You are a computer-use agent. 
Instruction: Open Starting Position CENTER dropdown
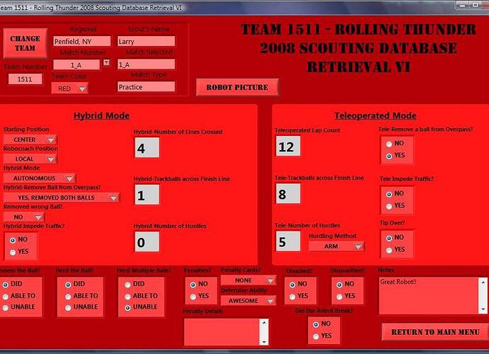[x=30, y=139]
